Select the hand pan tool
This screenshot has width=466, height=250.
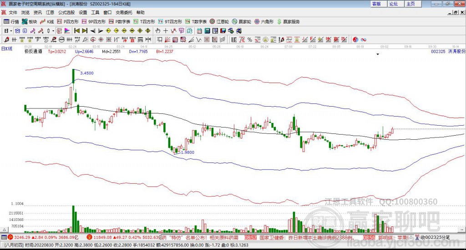pos(158,31)
